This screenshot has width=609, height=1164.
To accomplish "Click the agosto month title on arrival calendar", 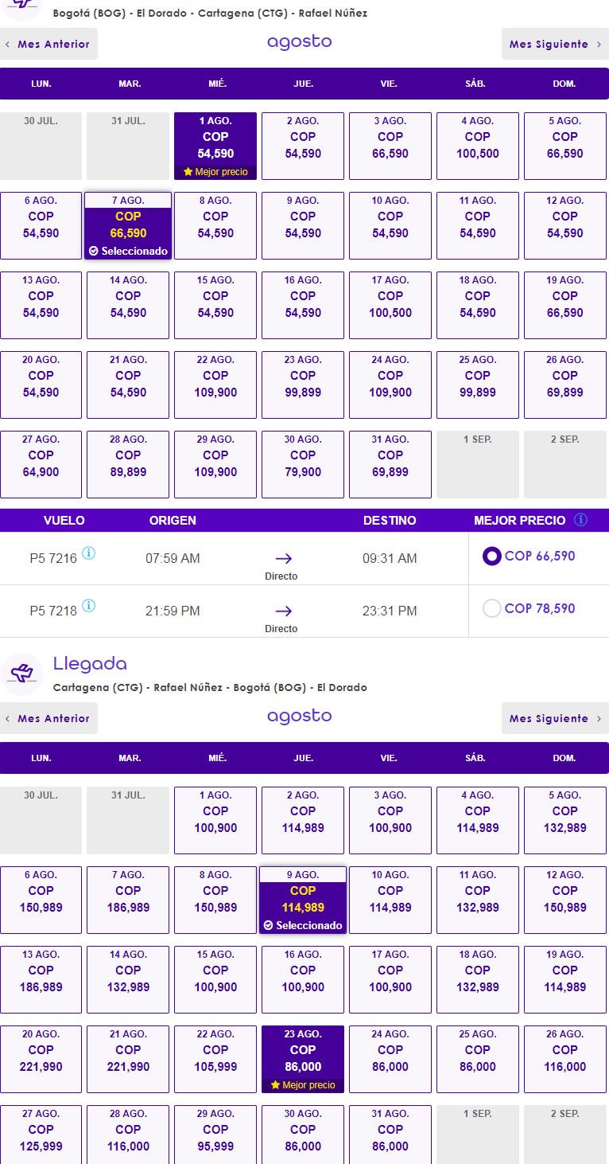I will 299,716.
